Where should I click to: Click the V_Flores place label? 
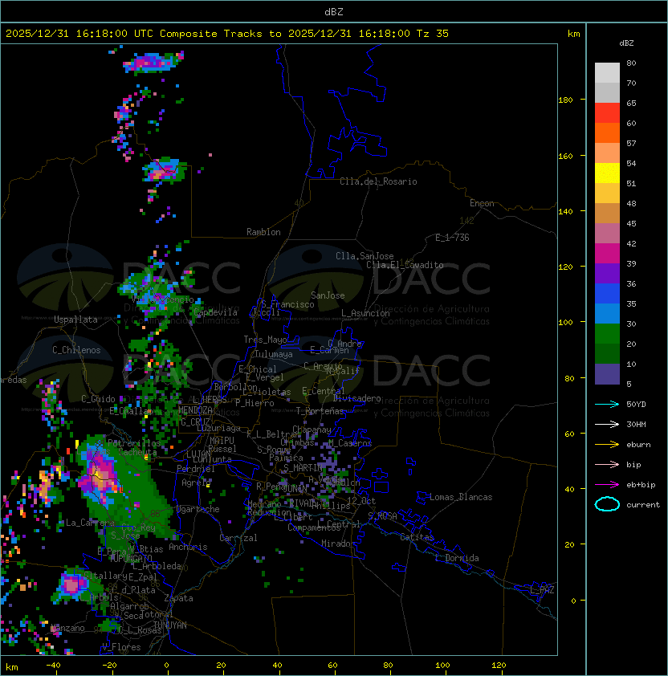pos(121,647)
